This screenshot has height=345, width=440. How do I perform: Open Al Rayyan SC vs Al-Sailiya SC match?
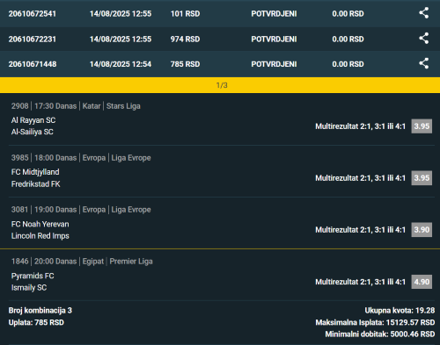pos(33,126)
